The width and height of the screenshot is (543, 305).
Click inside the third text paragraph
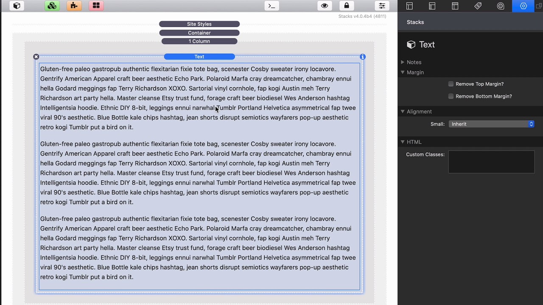click(198, 248)
